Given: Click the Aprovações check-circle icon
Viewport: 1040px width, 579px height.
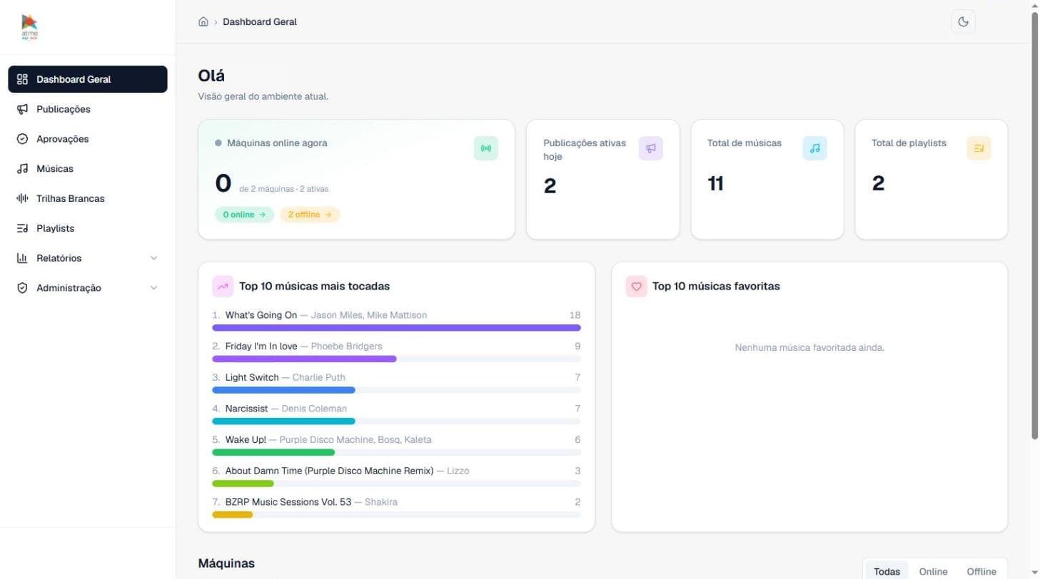Looking at the screenshot, I should (22, 139).
